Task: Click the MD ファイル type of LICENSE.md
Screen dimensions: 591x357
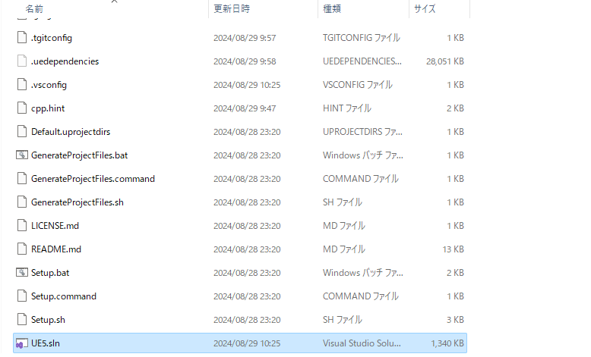Action: (344, 226)
